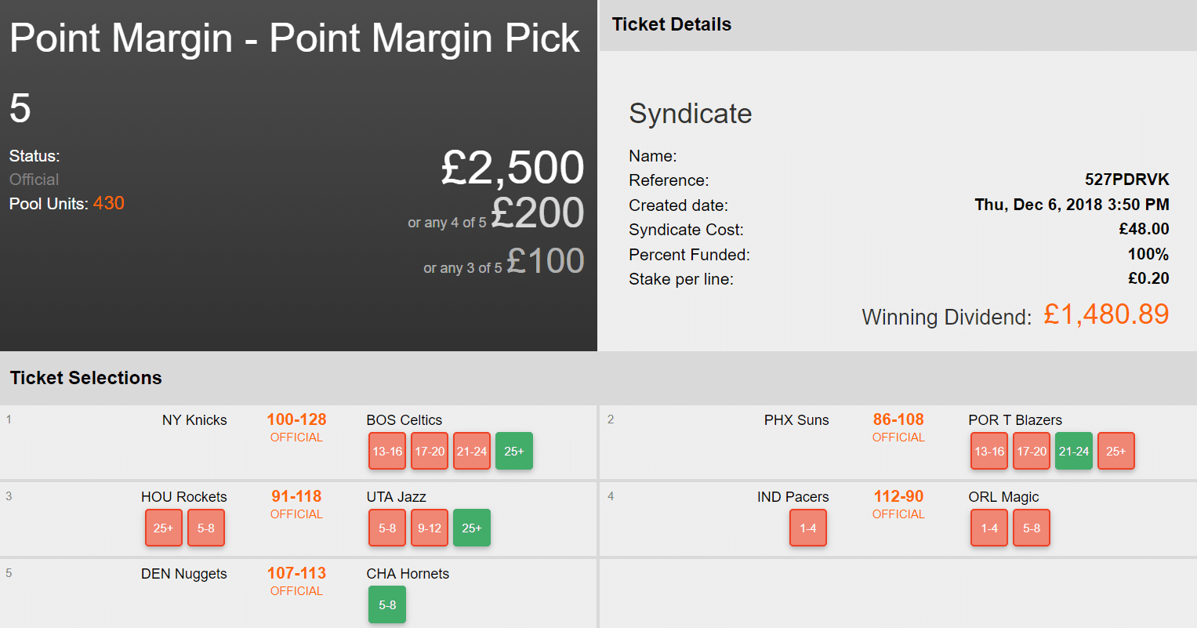Select the 1-4 chip under IND Pacers
The image size is (1197, 628).
point(808,528)
